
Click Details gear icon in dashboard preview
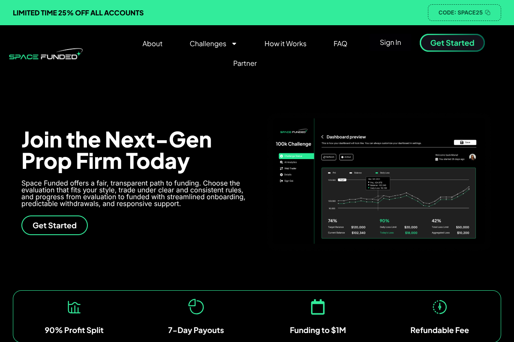tap(281, 174)
